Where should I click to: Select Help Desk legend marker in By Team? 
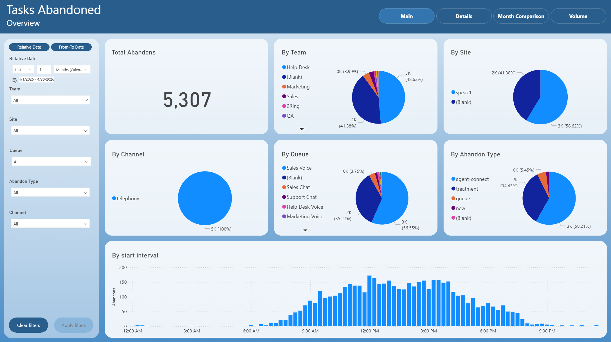pos(284,67)
